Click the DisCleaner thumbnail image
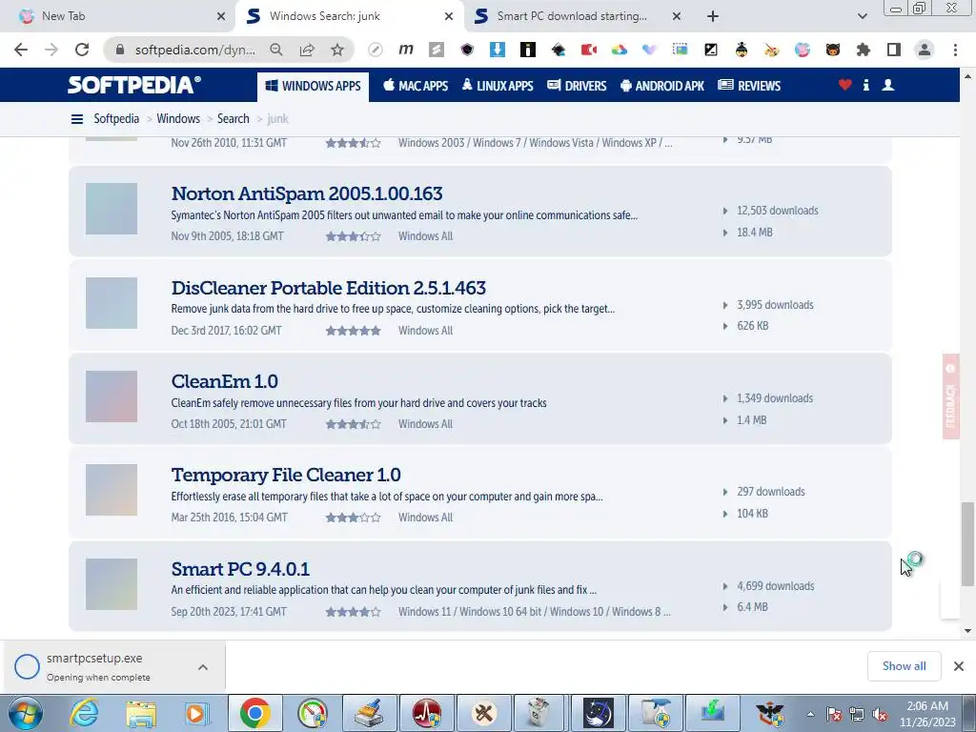The height and width of the screenshot is (732, 976). click(112, 302)
